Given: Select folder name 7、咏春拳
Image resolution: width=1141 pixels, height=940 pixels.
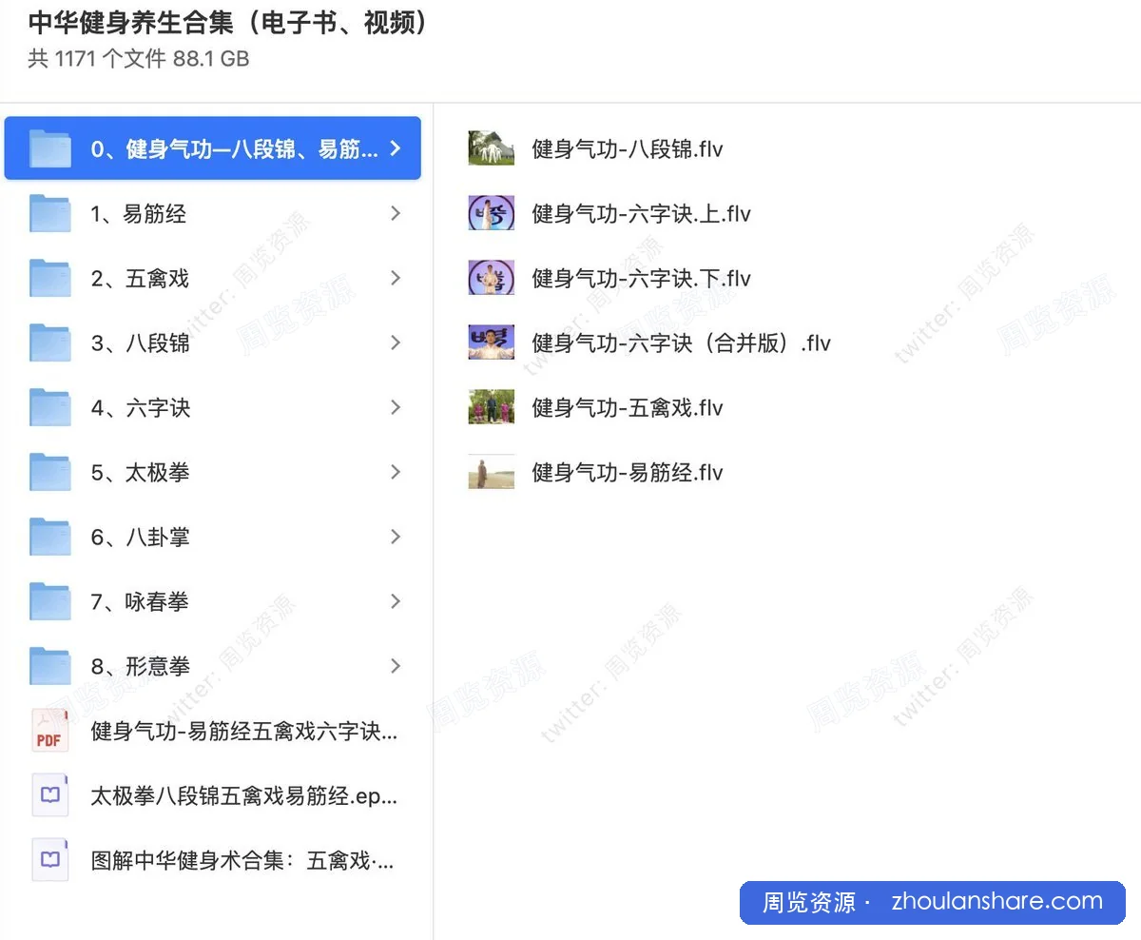Looking at the screenshot, I should point(140,602).
